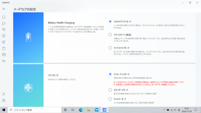The width and height of the screenshot is (201, 113).
Task: Select Balanced Mode radio button
Action: point(110,35)
